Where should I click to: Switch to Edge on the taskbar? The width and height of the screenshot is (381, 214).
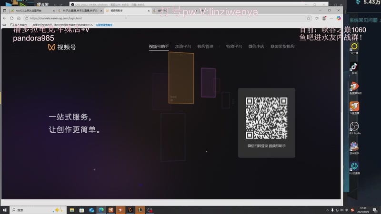click(101, 210)
